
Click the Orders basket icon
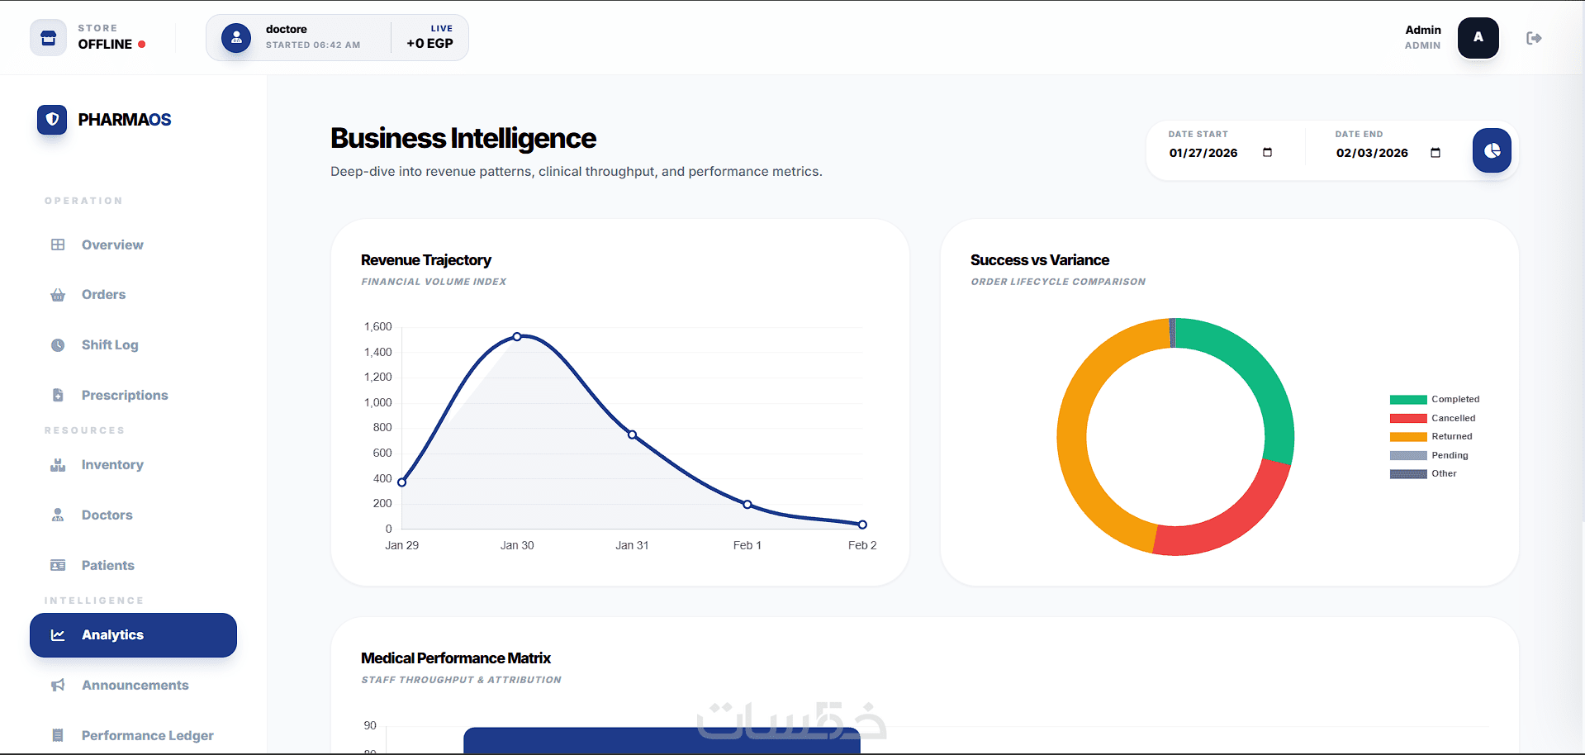[58, 295]
